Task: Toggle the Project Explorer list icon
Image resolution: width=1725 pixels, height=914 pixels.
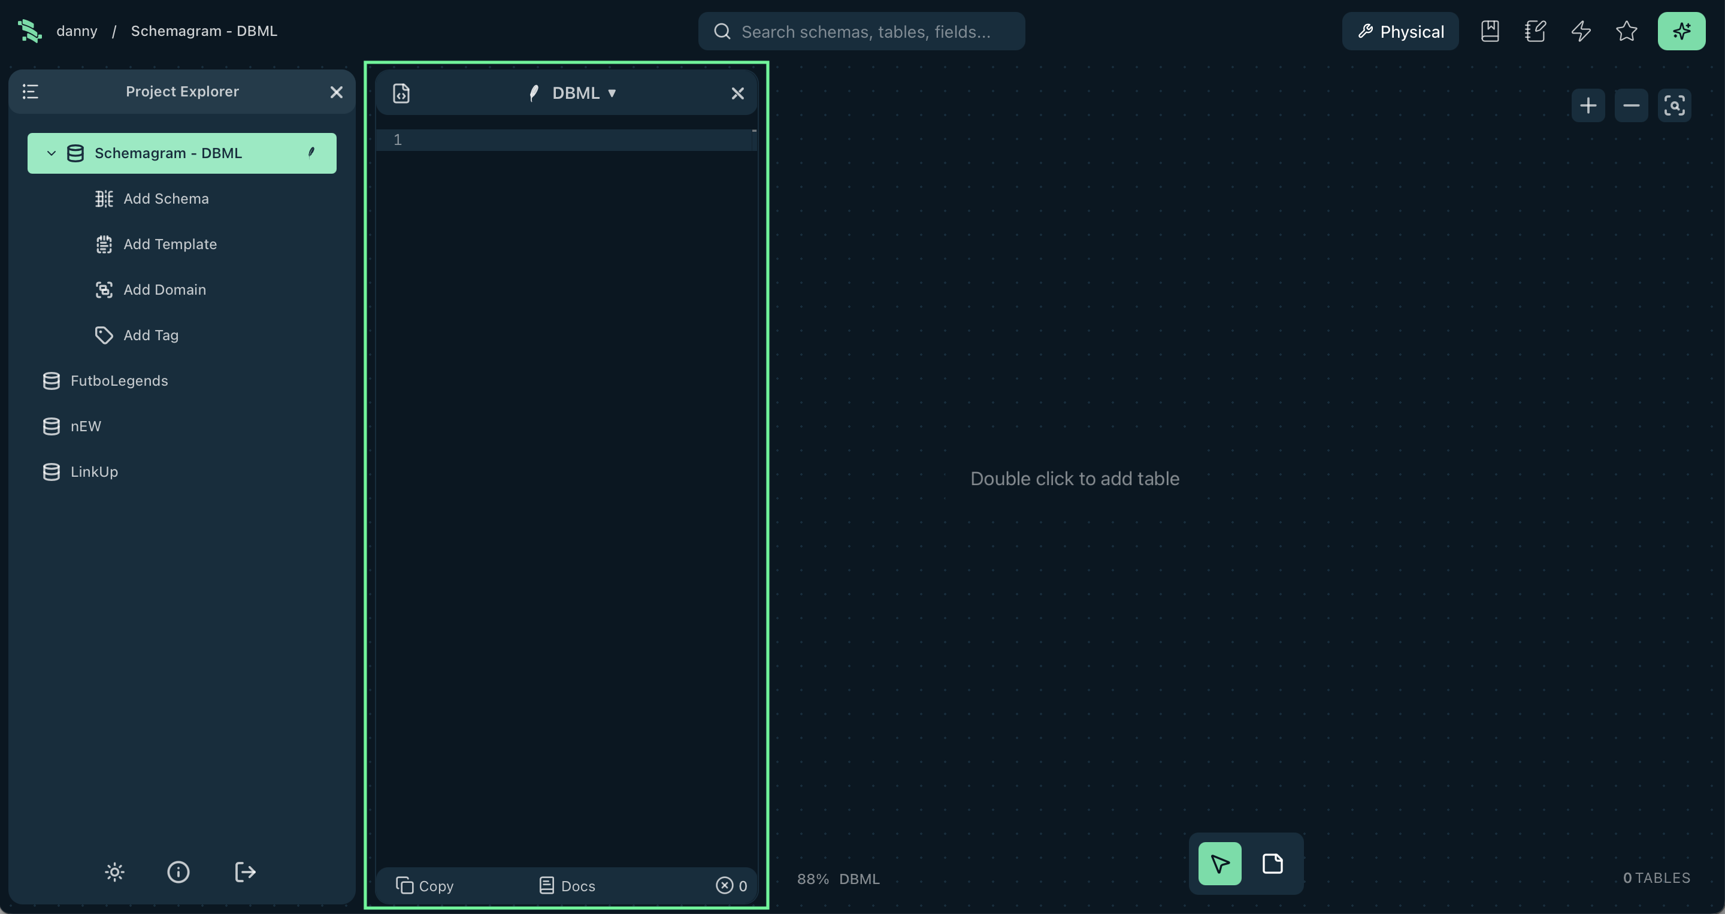Action: tap(31, 92)
